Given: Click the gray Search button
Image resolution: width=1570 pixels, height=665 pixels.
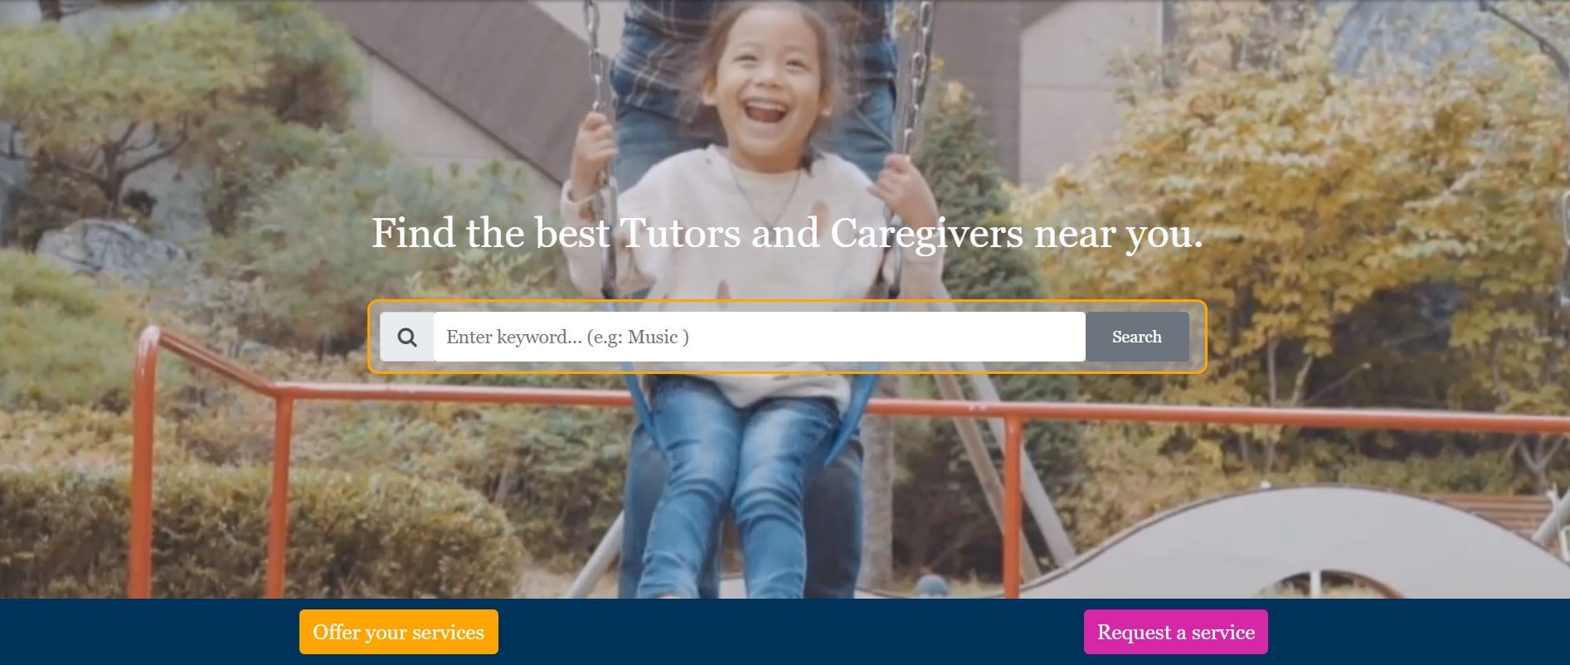Looking at the screenshot, I should [1136, 337].
